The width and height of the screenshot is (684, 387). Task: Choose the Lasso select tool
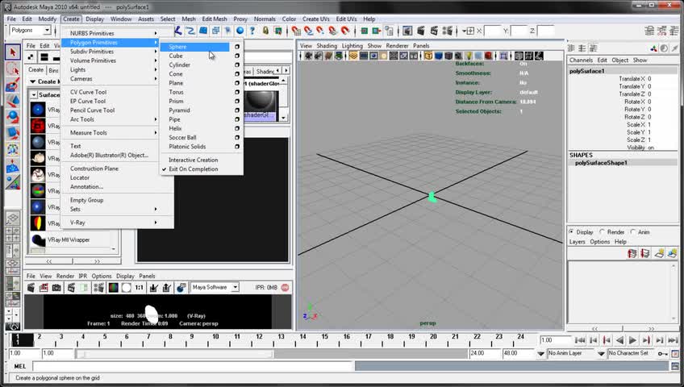point(13,69)
